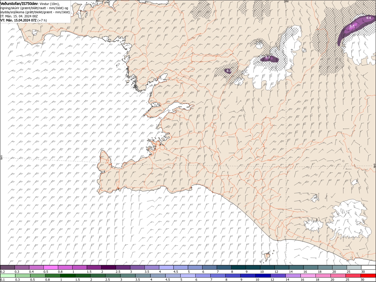Click the dark mauve 0.2–0.3 upper legend swatch
376x282 pixels.
(x=8, y=267)
